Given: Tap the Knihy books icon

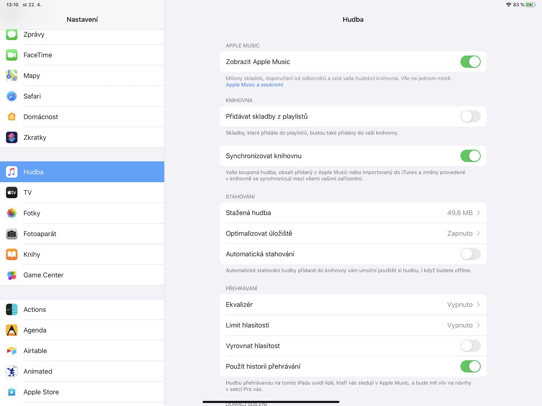Looking at the screenshot, I should click(x=12, y=254).
